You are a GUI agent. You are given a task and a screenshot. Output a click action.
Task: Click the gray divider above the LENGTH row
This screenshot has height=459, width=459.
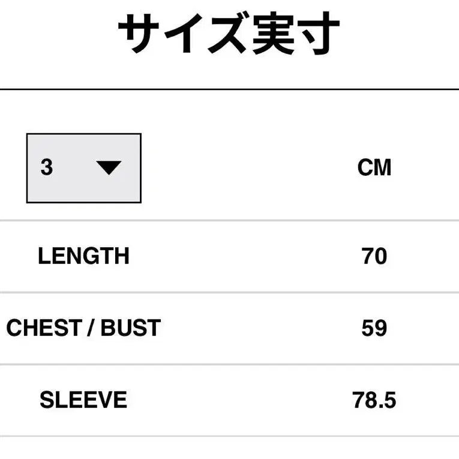coord(229,220)
